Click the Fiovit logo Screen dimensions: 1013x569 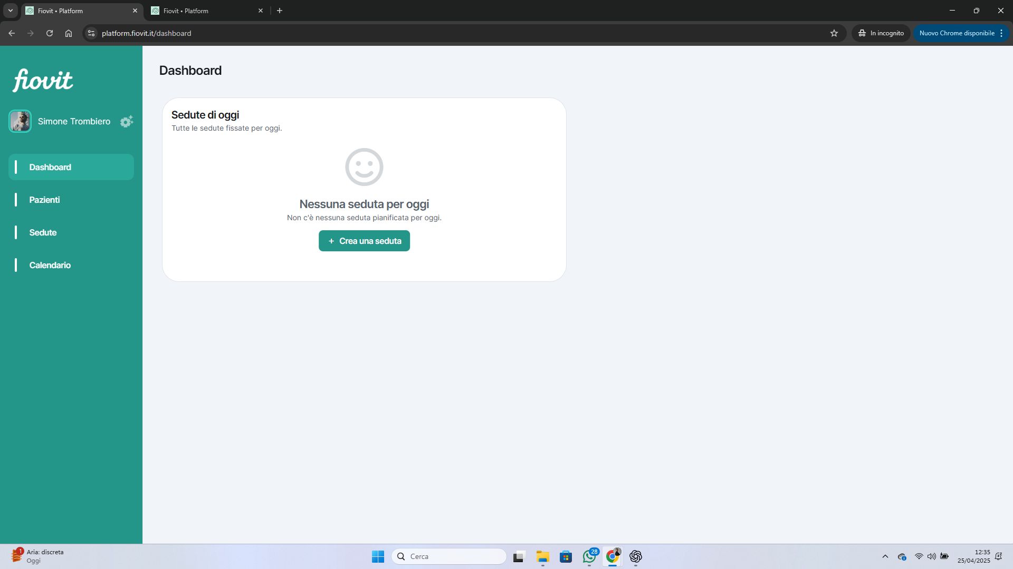coord(43,80)
